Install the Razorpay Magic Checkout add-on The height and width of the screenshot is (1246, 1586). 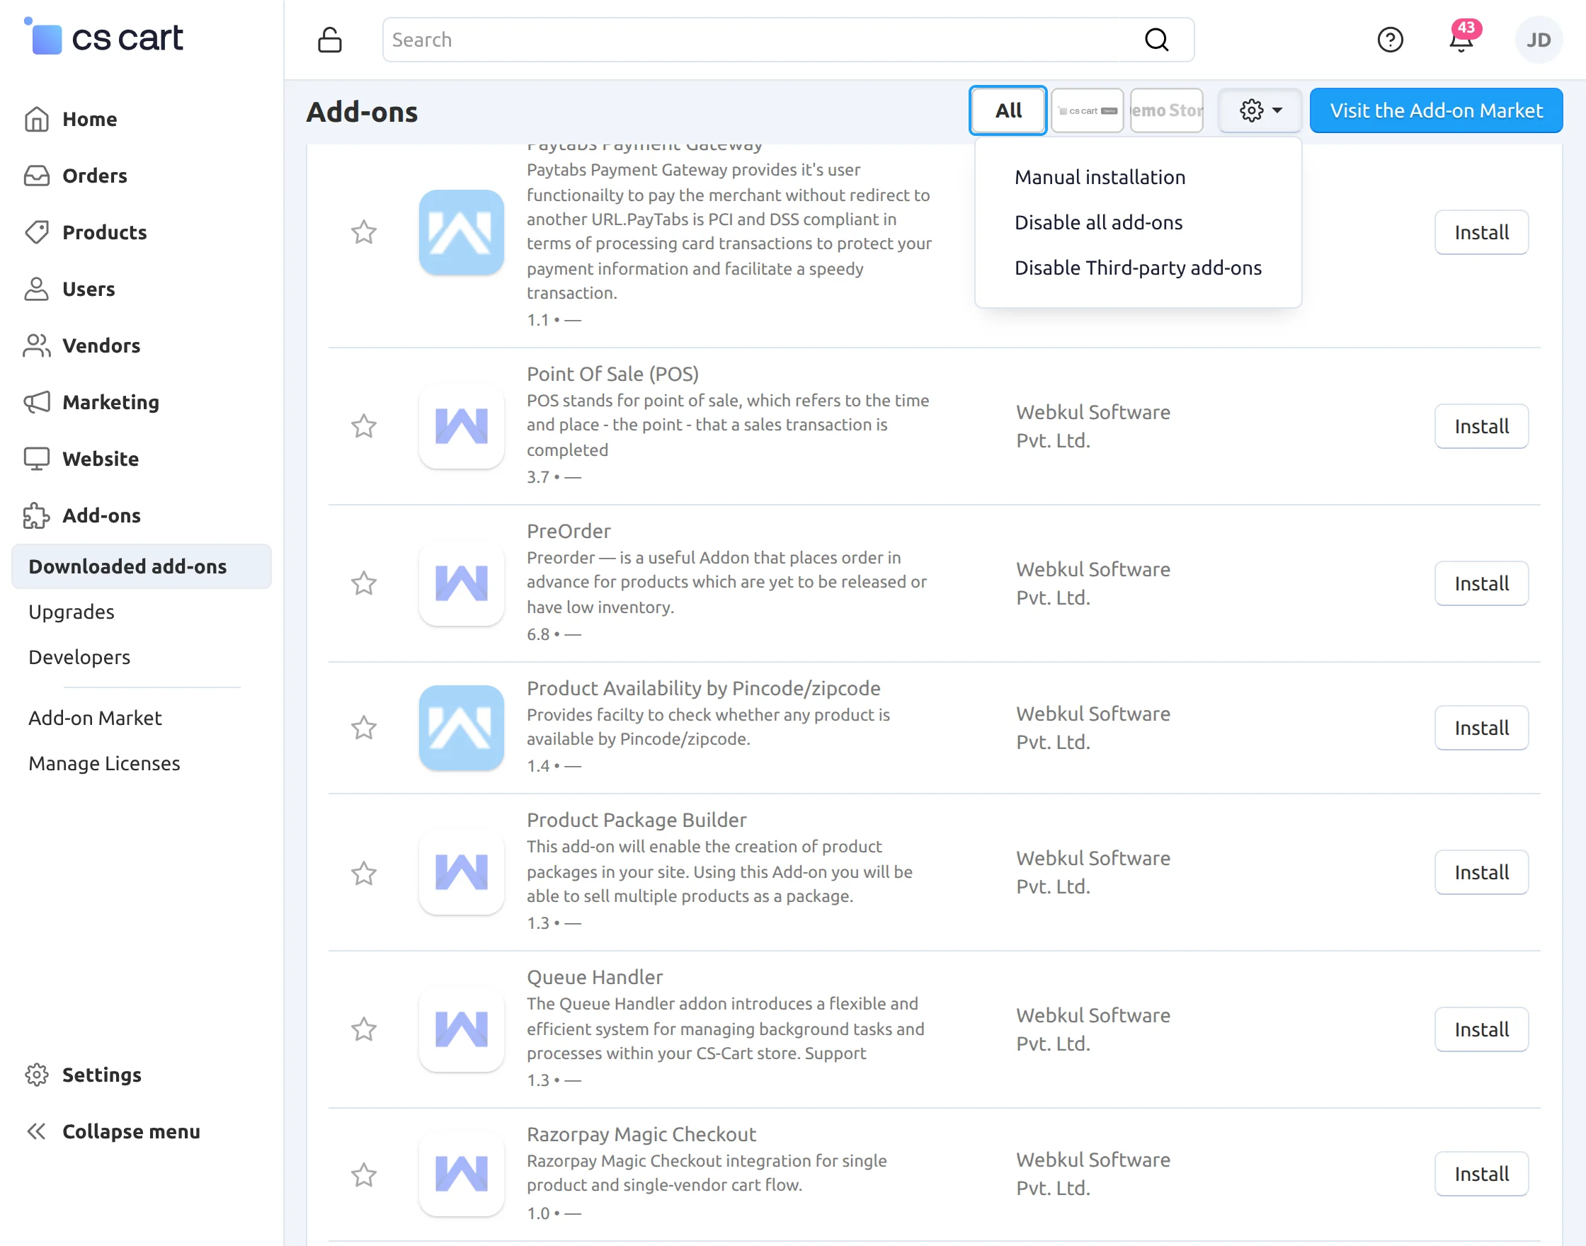(x=1481, y=1174)
